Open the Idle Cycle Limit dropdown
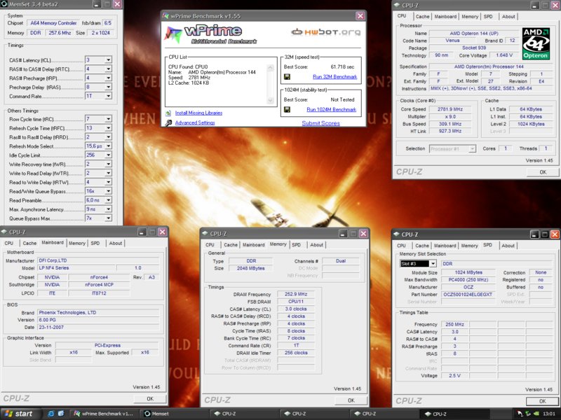This screenshot has width=561, height=420. (108, 155)
